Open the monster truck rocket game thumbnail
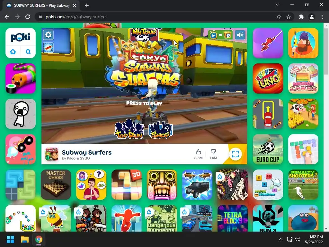This screenshot has width=329, height=247. (x=21, y=149)
